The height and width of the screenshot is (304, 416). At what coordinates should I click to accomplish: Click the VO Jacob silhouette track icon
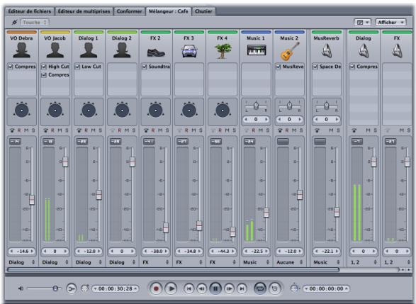coord(55,50)
